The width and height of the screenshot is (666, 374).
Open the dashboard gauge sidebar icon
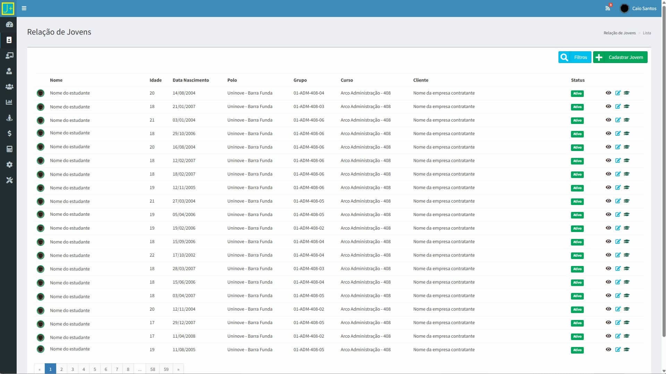click(9, 25)
